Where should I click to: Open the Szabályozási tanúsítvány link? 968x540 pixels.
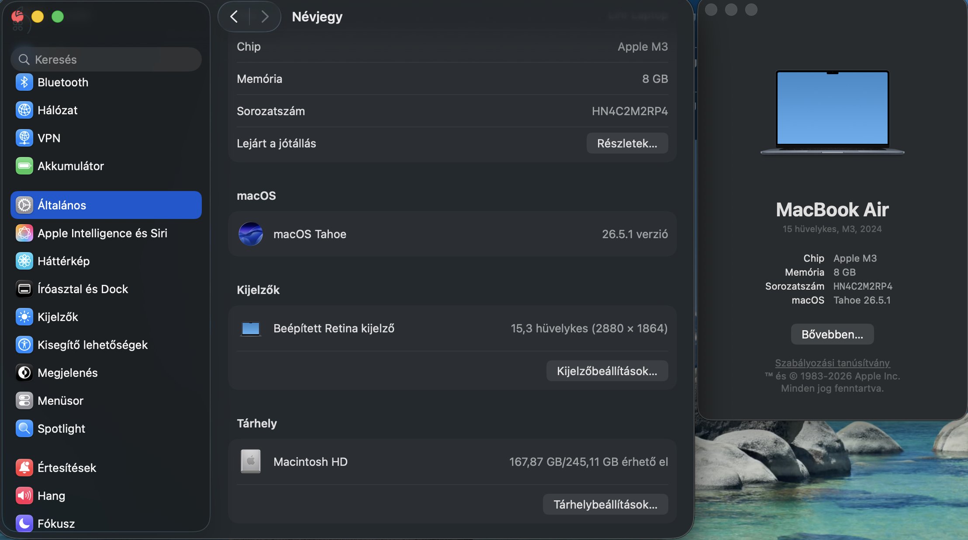tap(832, 363)
